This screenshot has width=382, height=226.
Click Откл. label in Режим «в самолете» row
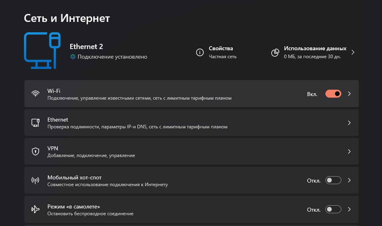[x=314, y=210]
